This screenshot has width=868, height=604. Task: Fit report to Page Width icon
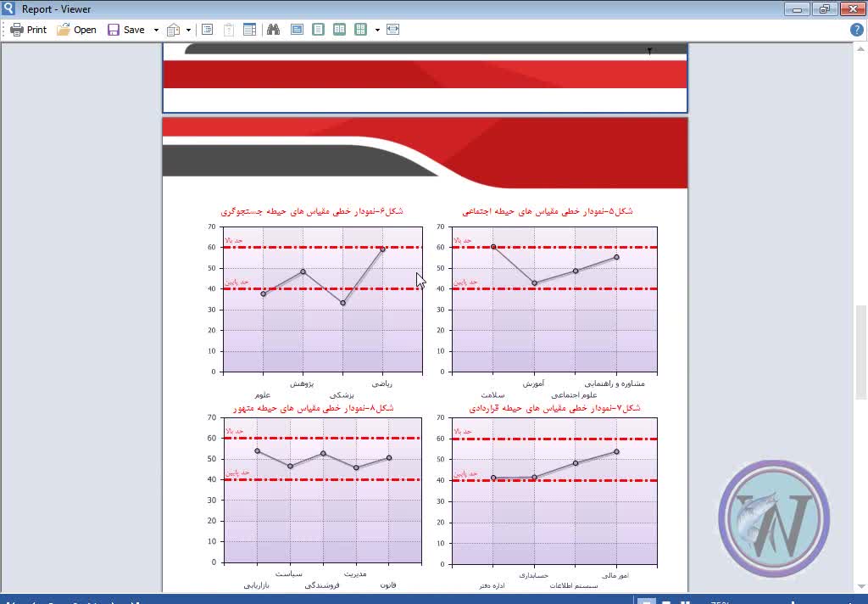click(393, 30)
